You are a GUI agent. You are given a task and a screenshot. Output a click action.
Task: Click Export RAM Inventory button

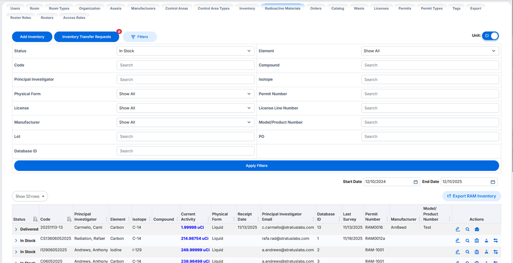click(x=471, y=196)
